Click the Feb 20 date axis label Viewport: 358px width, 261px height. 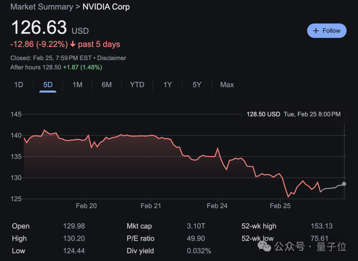(x=86, y=206)
